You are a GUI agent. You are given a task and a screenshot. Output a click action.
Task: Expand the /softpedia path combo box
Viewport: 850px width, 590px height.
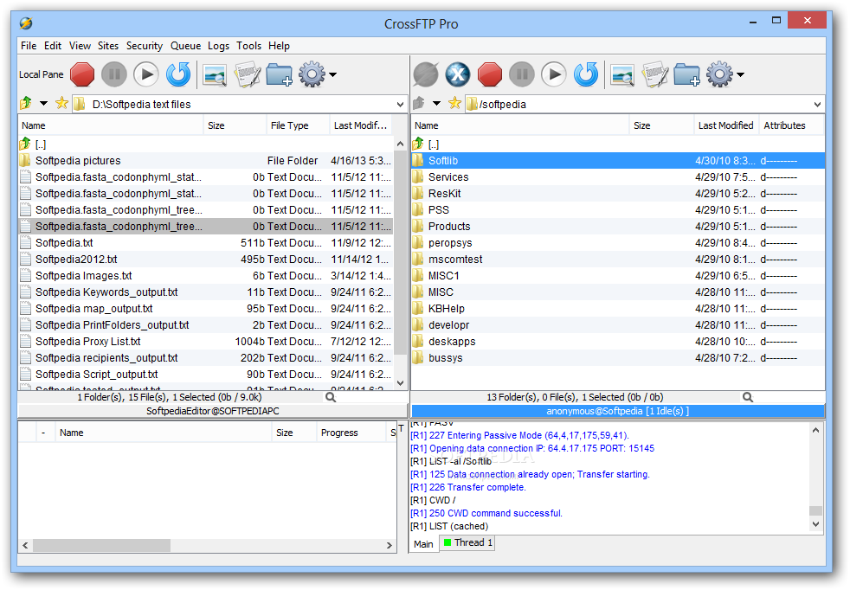(x=817, y=104)
